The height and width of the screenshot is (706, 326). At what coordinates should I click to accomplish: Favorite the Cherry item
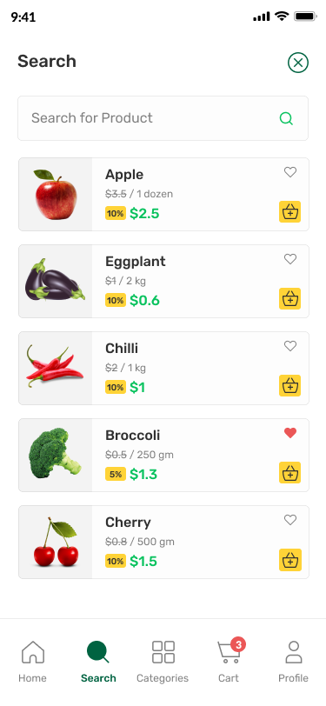(290, 520)
